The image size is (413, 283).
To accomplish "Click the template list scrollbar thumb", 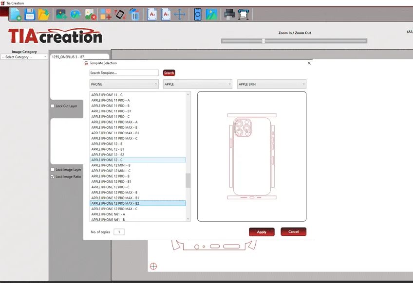I will (188, 180).
